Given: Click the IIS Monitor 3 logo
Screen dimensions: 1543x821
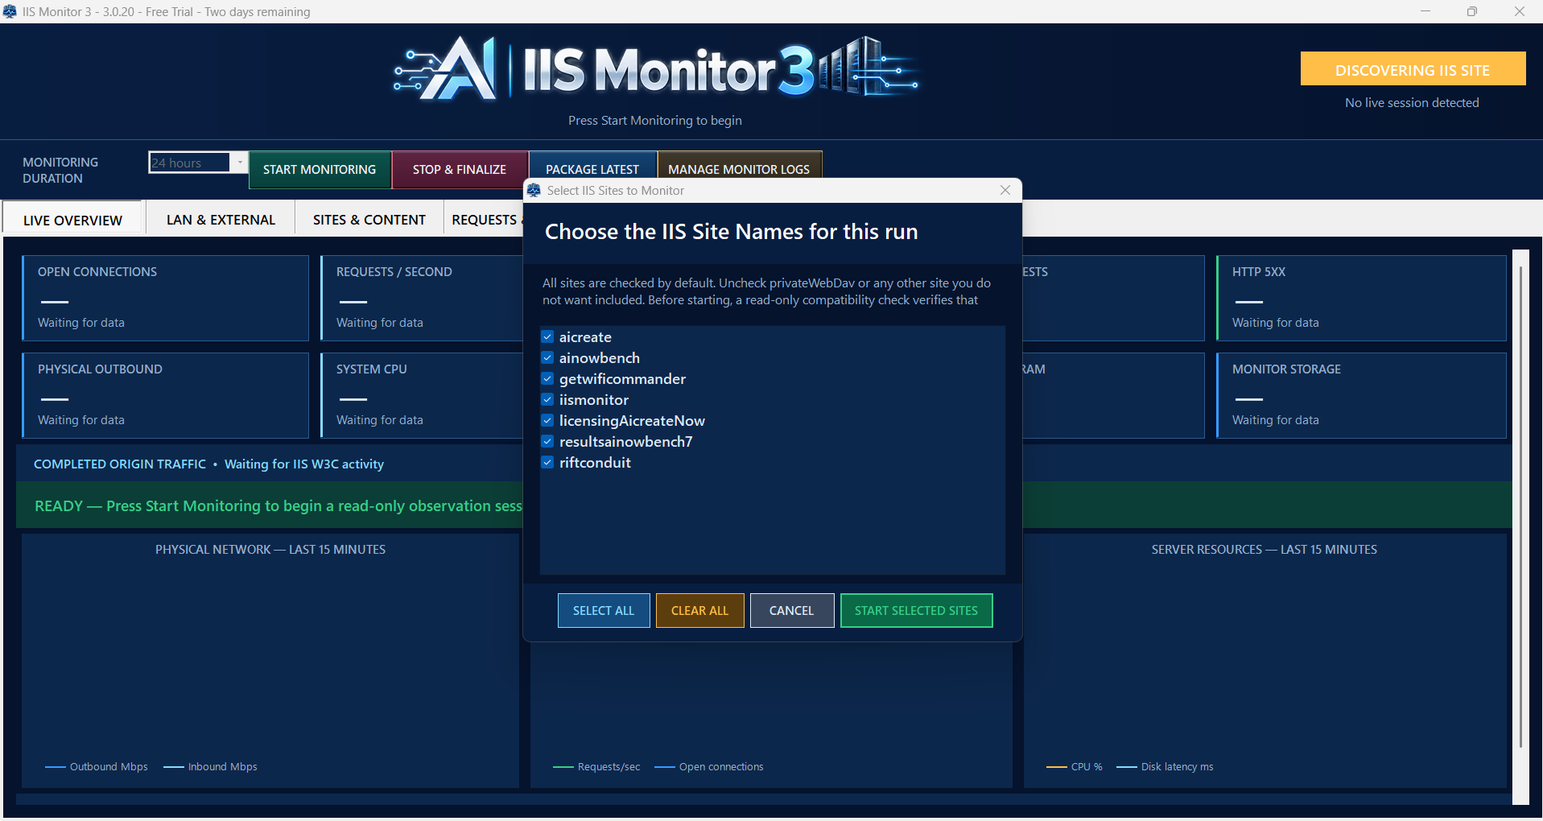Looking at the screenshot, I should coord(657,69).
